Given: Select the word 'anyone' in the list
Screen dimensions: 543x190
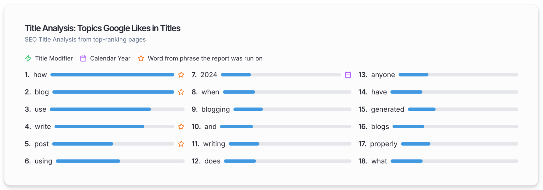Looking at the screenshot, I should click(383, 75).
